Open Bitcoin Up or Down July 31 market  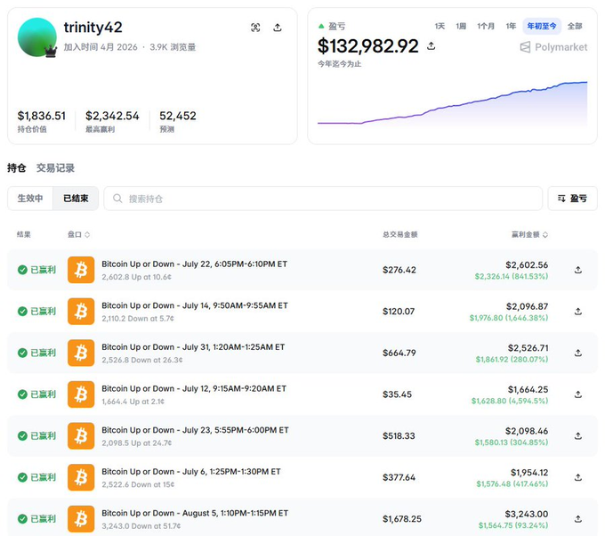tap(193, 347)
